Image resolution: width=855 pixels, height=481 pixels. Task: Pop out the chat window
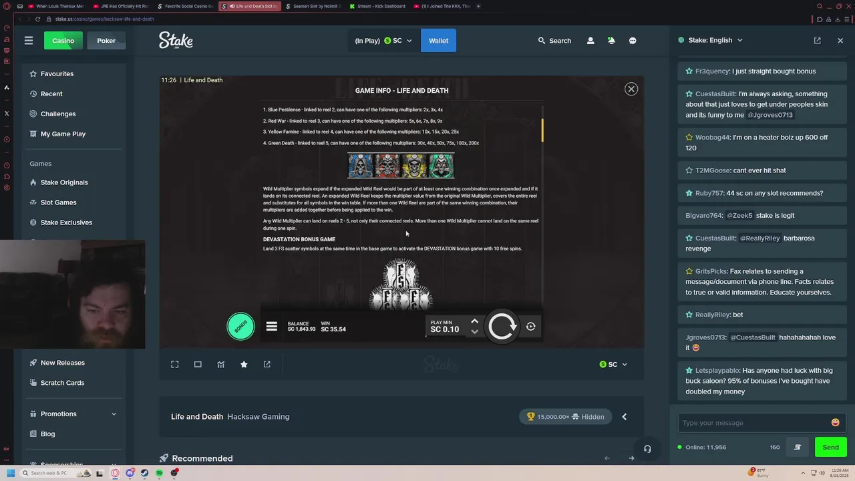point(817,40)
